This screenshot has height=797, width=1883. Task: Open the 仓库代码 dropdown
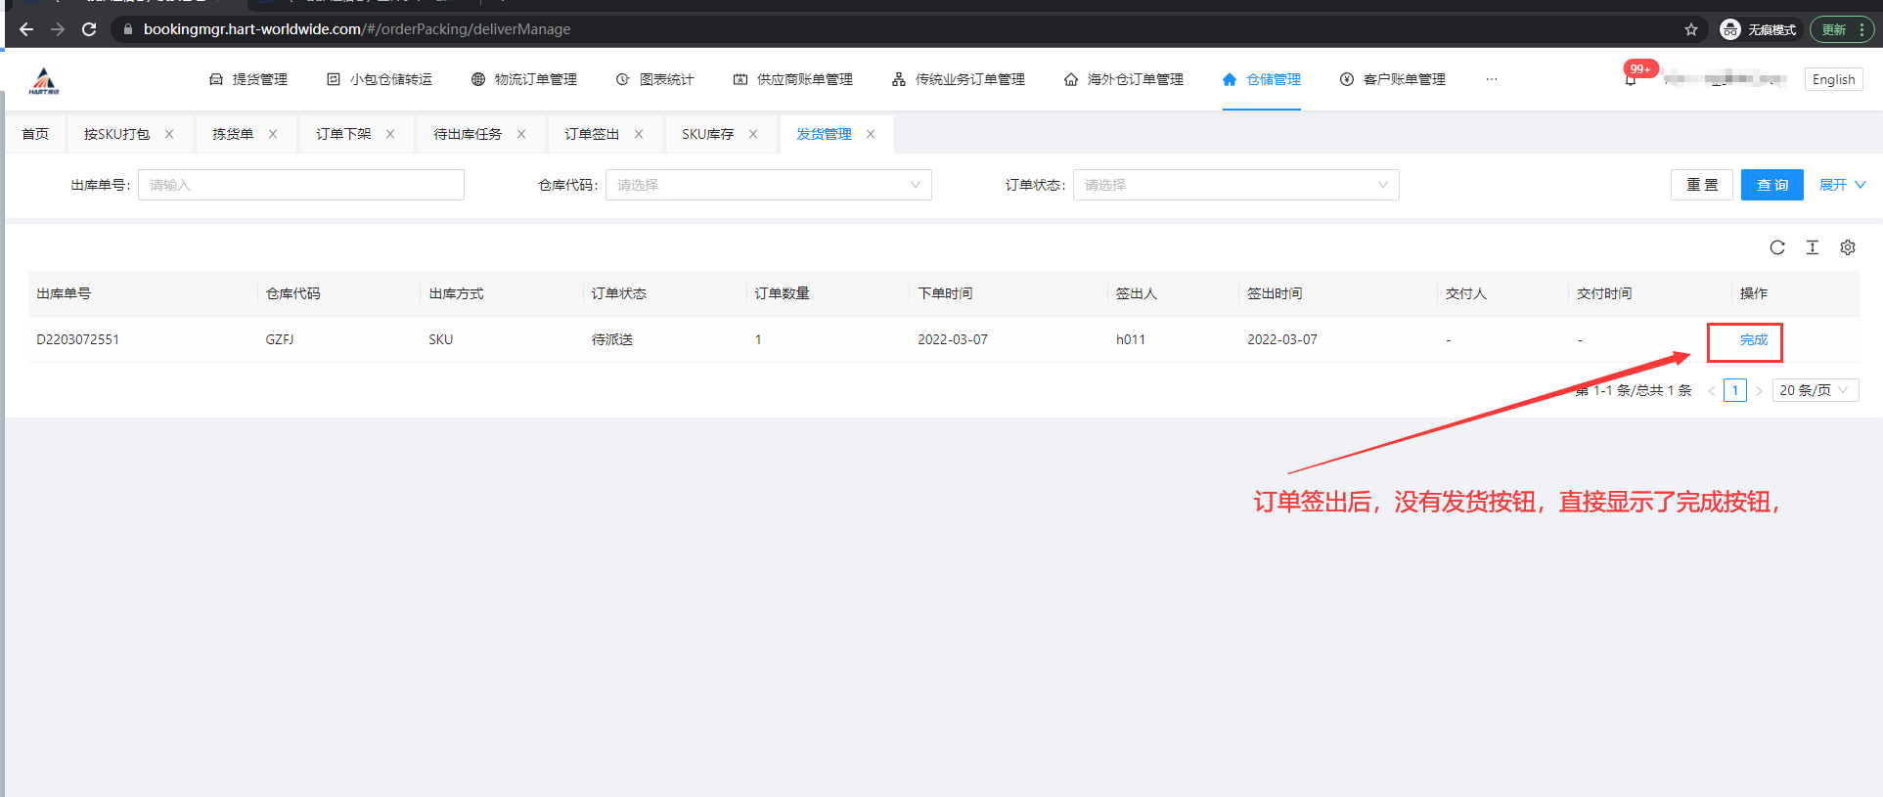click(768, 185)
